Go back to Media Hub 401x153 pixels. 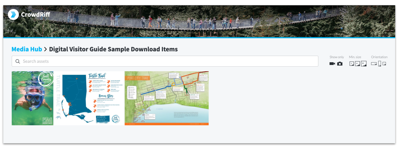(27, 49)
